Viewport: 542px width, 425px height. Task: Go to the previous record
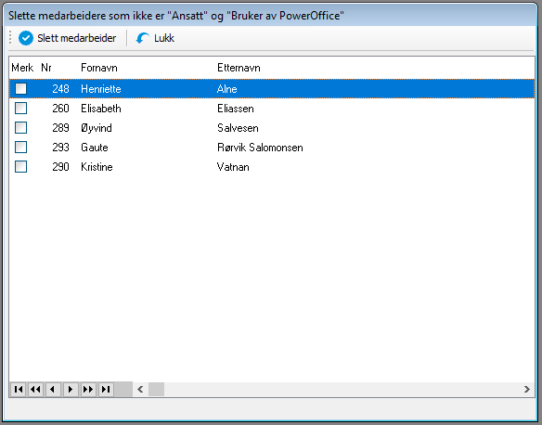[x=53, y=390]
